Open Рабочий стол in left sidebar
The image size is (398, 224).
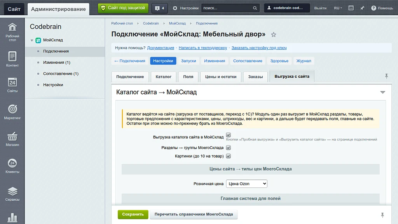tap(12, 32)
